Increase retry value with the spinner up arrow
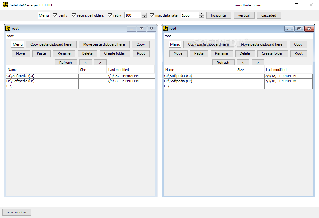The width and height of the screenshot is (319, 218). point(144,14)
